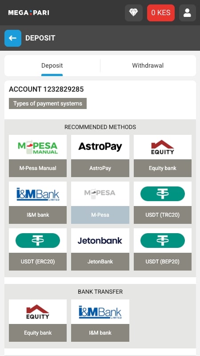The width and height of the screenshot is (200, 356).
Task: Click the MegaPari logo
Action: [x=28, y=13]
